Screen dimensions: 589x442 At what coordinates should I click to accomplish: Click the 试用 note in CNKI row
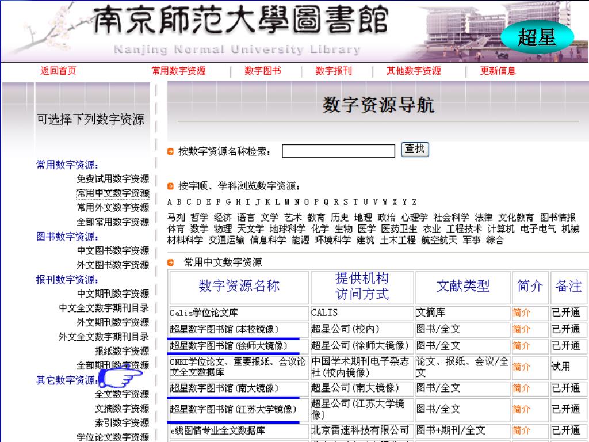pos(561,367)
